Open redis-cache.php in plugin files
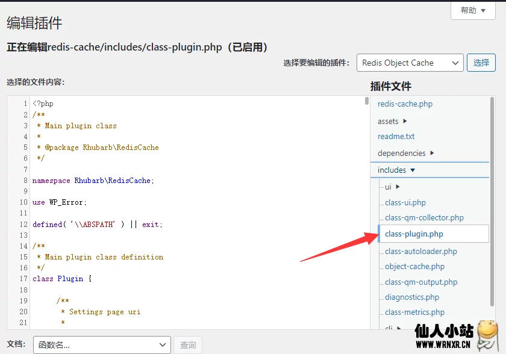 click(x=405, y=104)
